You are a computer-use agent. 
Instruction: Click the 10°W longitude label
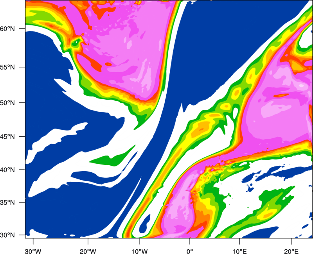pos(140,251)
